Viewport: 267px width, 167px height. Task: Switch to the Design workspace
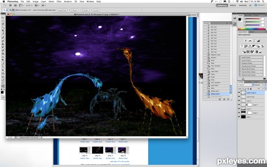click(x=233, y=5)
